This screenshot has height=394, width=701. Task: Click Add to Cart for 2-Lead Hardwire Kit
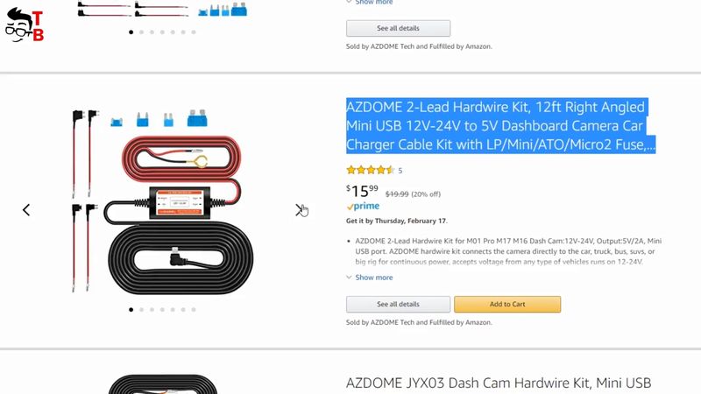507,304
